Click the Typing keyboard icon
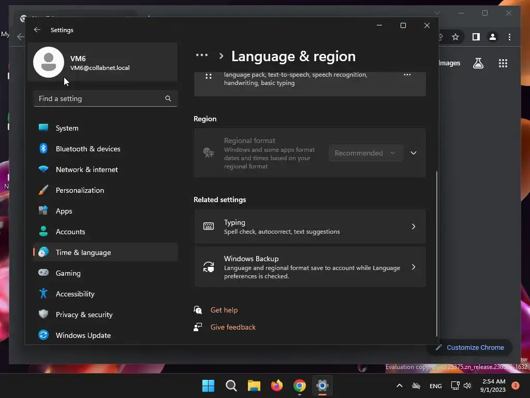 tap(209, 226)
